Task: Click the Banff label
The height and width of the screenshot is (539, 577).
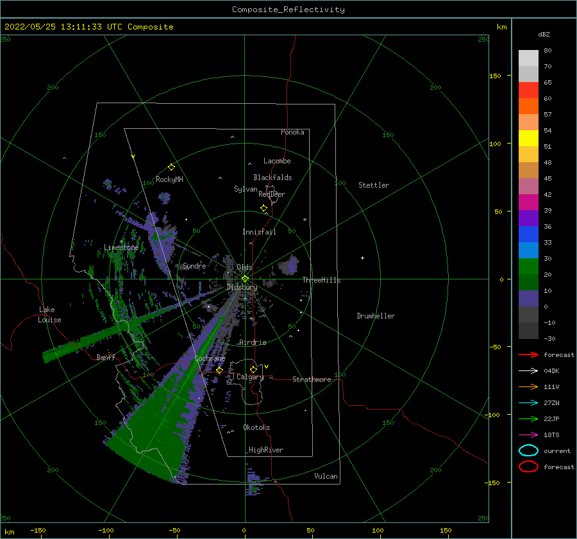Action: (106, 357)
